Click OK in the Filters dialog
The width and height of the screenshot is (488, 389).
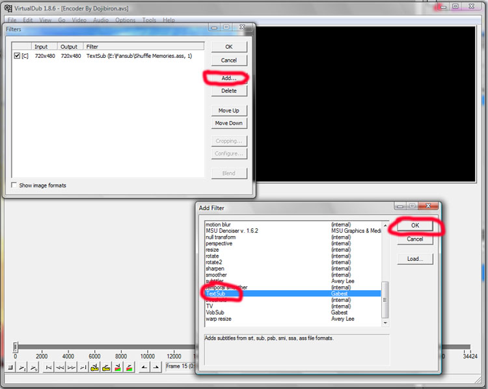(229, 47)
